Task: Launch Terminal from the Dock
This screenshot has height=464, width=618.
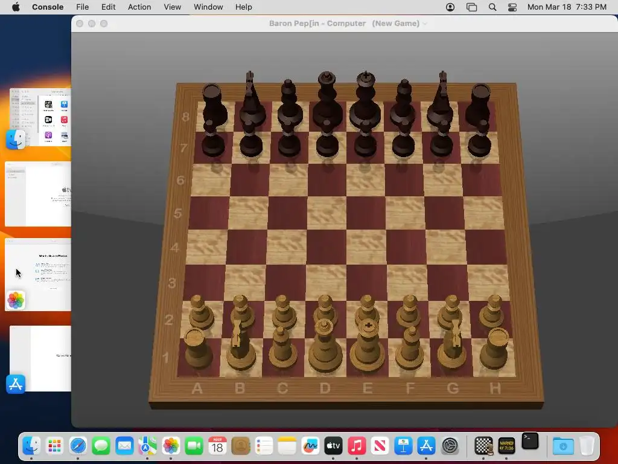Action: click(x=530, y=441)
